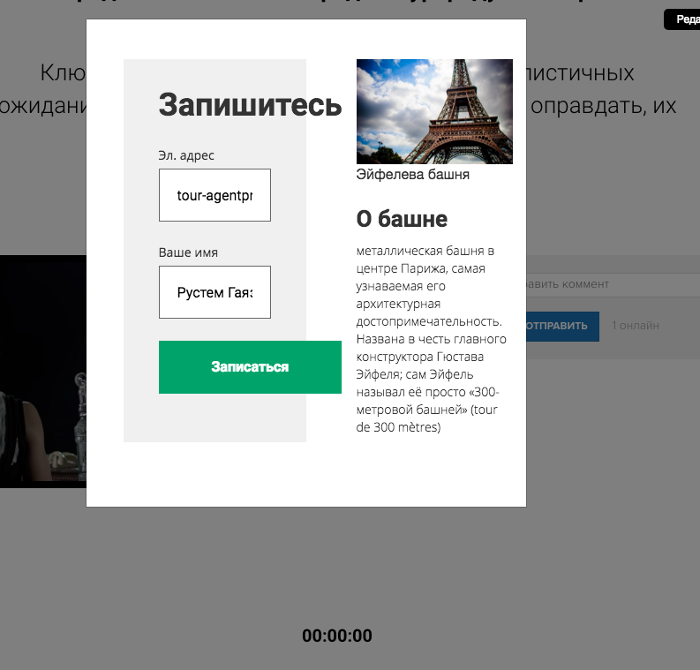Focus the Эл. адрес email field
This screenshot has height=670, width=700.
[x=215, y=195]
